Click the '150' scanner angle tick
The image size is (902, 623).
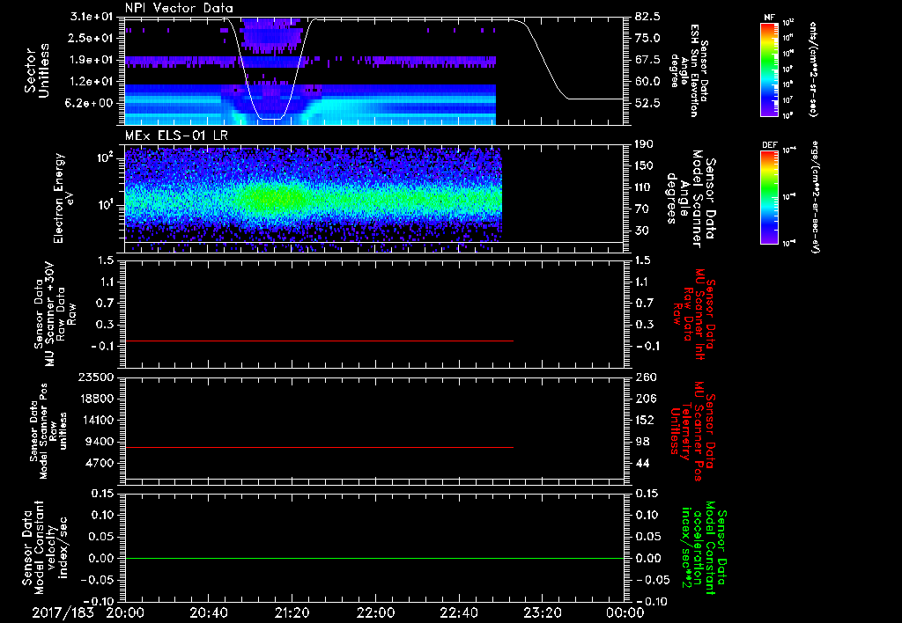(x=645, y=166)
